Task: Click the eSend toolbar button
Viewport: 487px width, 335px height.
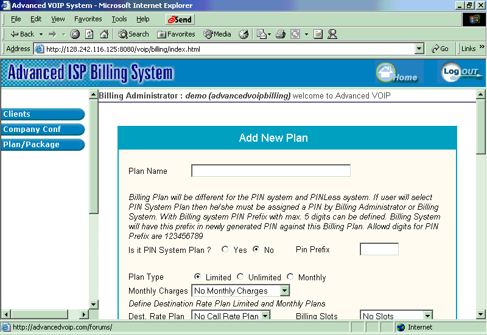Action: pyautogui.click(x=180, y=19)
